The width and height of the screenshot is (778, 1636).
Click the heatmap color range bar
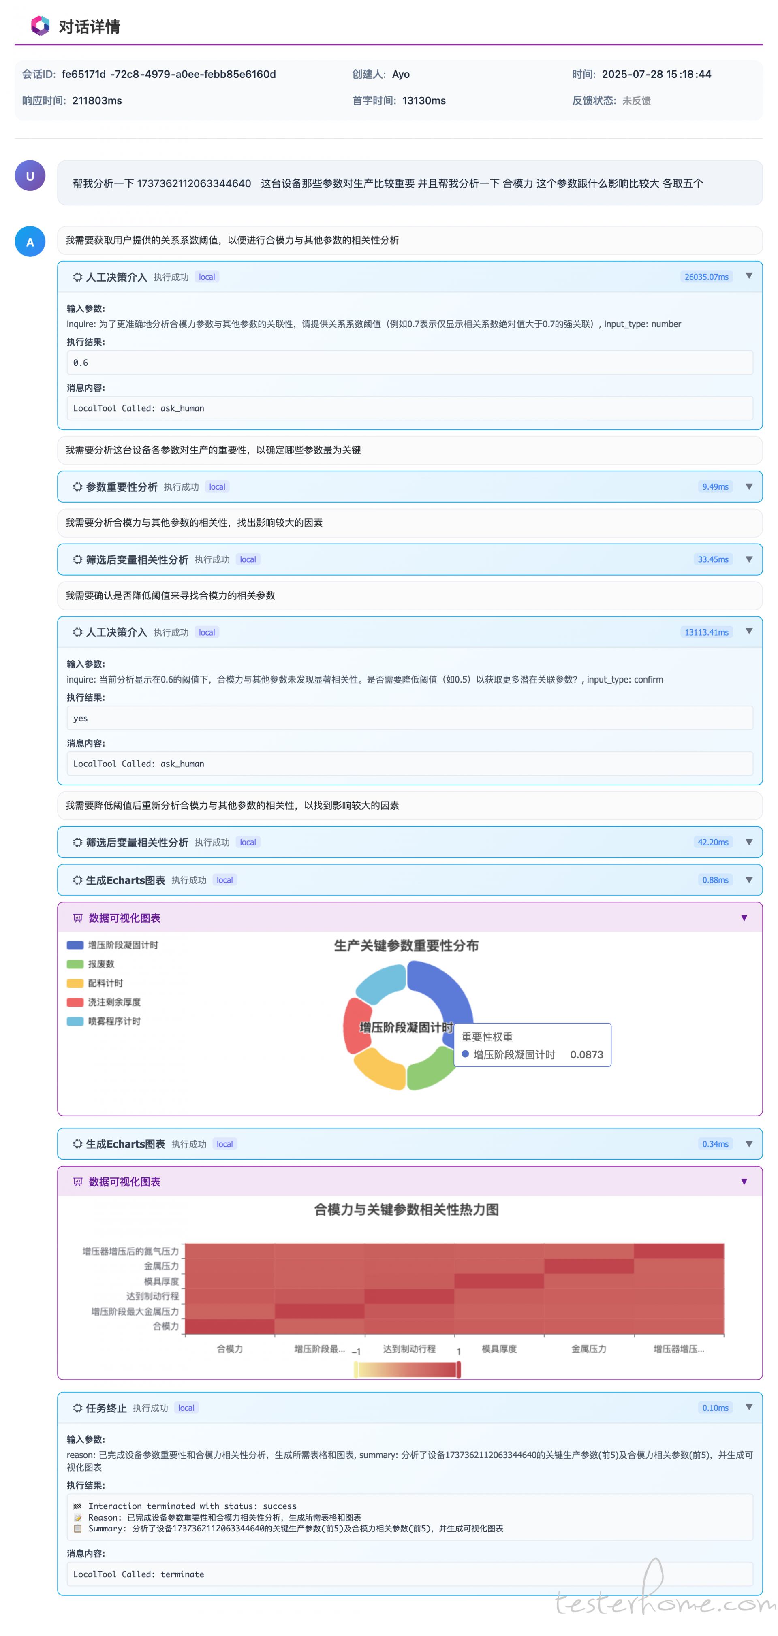(407, 1371)
